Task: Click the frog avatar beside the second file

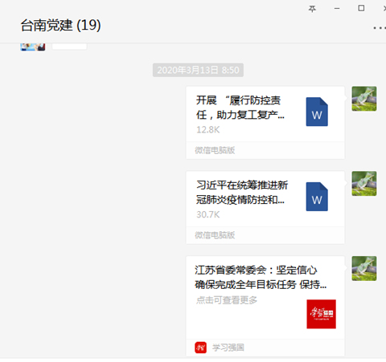Action: tap(364, 184)
